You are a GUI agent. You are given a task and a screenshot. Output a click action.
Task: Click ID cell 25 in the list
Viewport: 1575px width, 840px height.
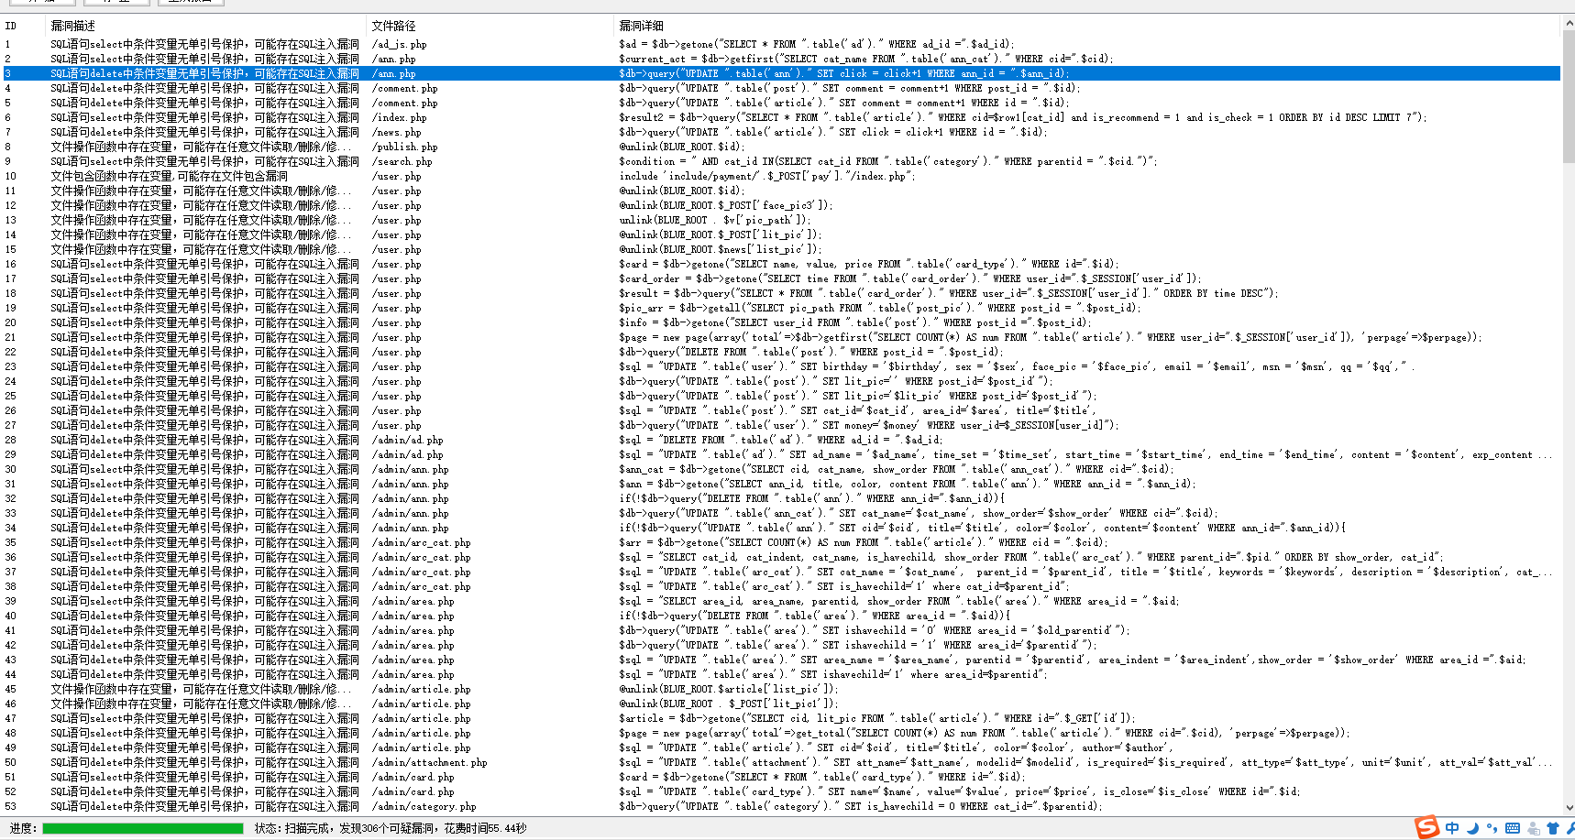point(11,396)
